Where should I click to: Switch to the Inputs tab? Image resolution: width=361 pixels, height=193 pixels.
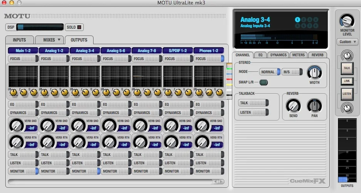point(19,40)
